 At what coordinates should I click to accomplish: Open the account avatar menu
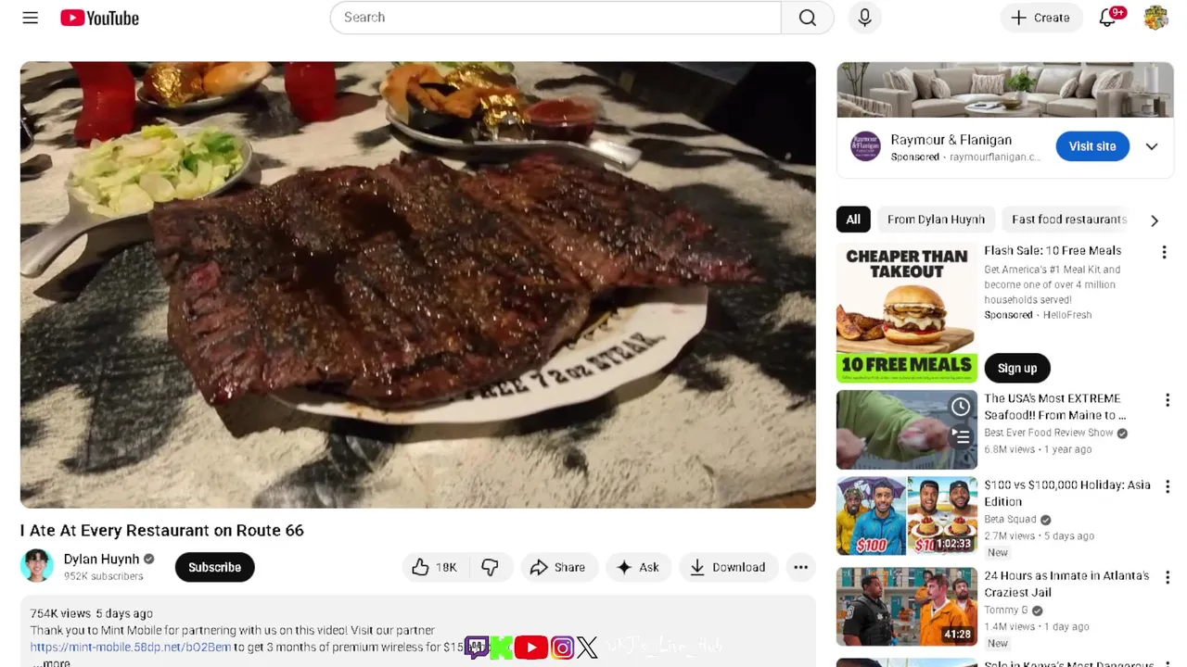point(1155,18)
